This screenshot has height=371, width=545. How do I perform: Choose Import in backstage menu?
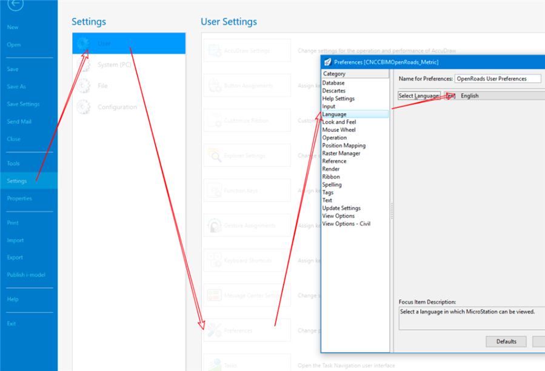(x=15, y=240)
